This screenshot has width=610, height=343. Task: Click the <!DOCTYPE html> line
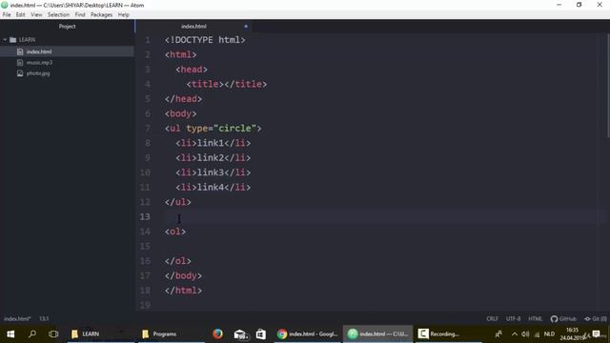(205, 40)
